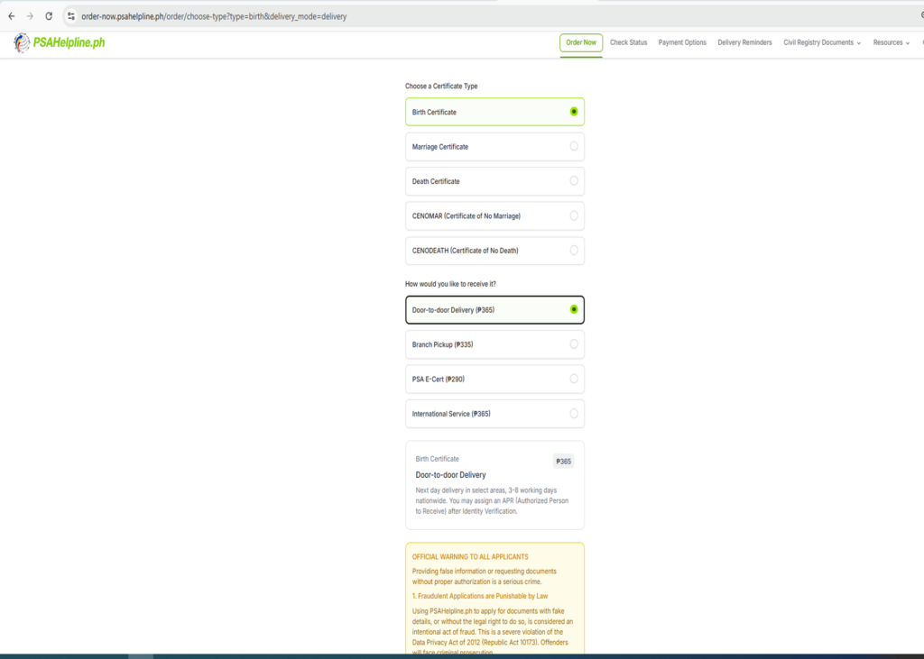
Task: Open Delivery Reminders page
Action: pos(744,42)
